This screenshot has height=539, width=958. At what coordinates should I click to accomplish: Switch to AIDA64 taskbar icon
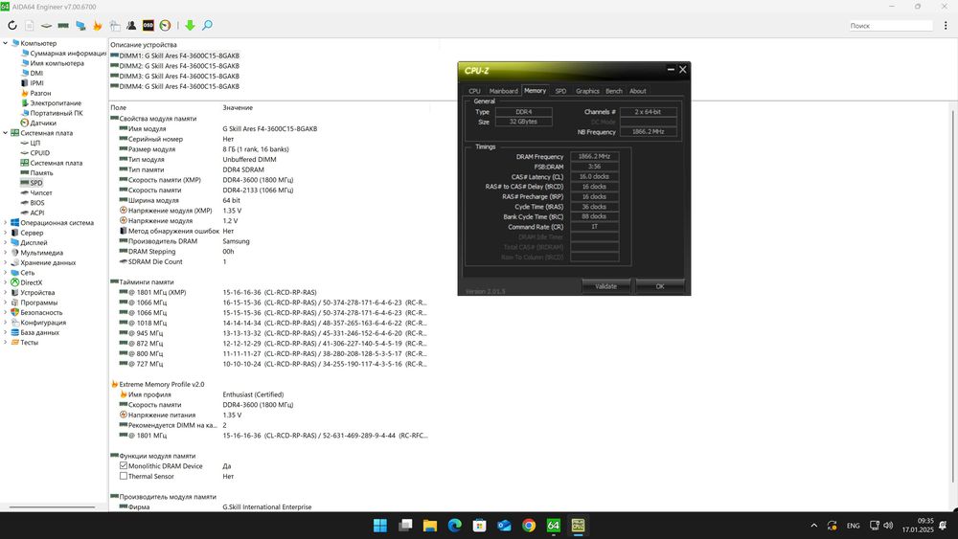point(554,526)
